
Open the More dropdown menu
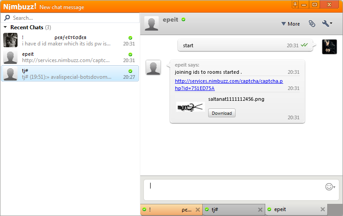290,24
